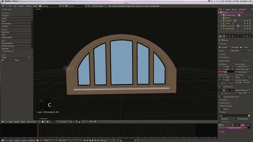Toggle the Anti-Aliasing checkbox

222,87
